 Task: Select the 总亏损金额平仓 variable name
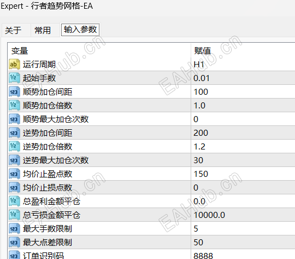tap(51, 215)
